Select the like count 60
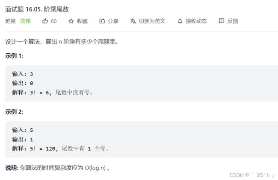This screenshot has height=180, width=278. (53, 21)
